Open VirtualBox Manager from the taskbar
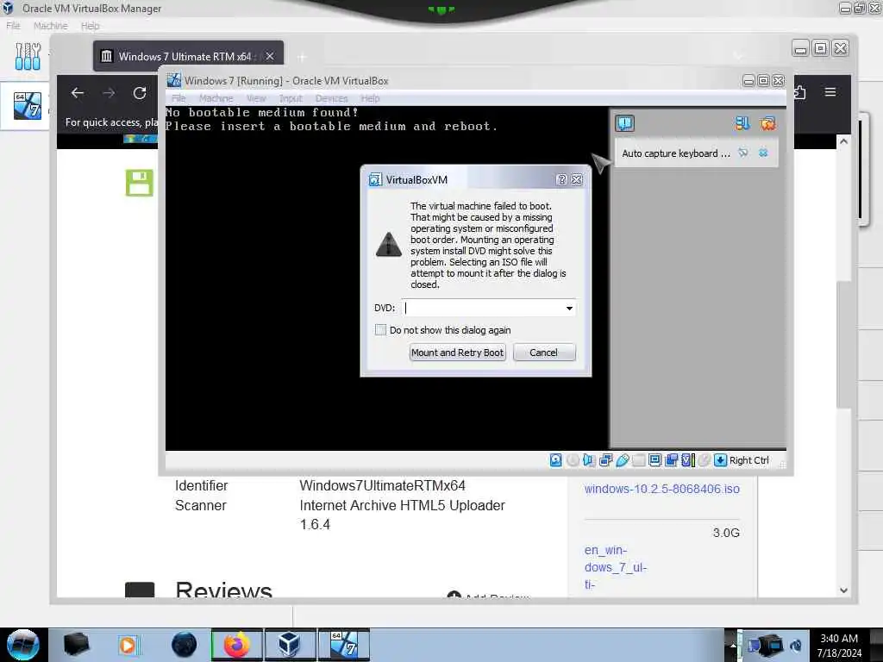883x662 pixels. pyautogui.click(x=290, y=645)
